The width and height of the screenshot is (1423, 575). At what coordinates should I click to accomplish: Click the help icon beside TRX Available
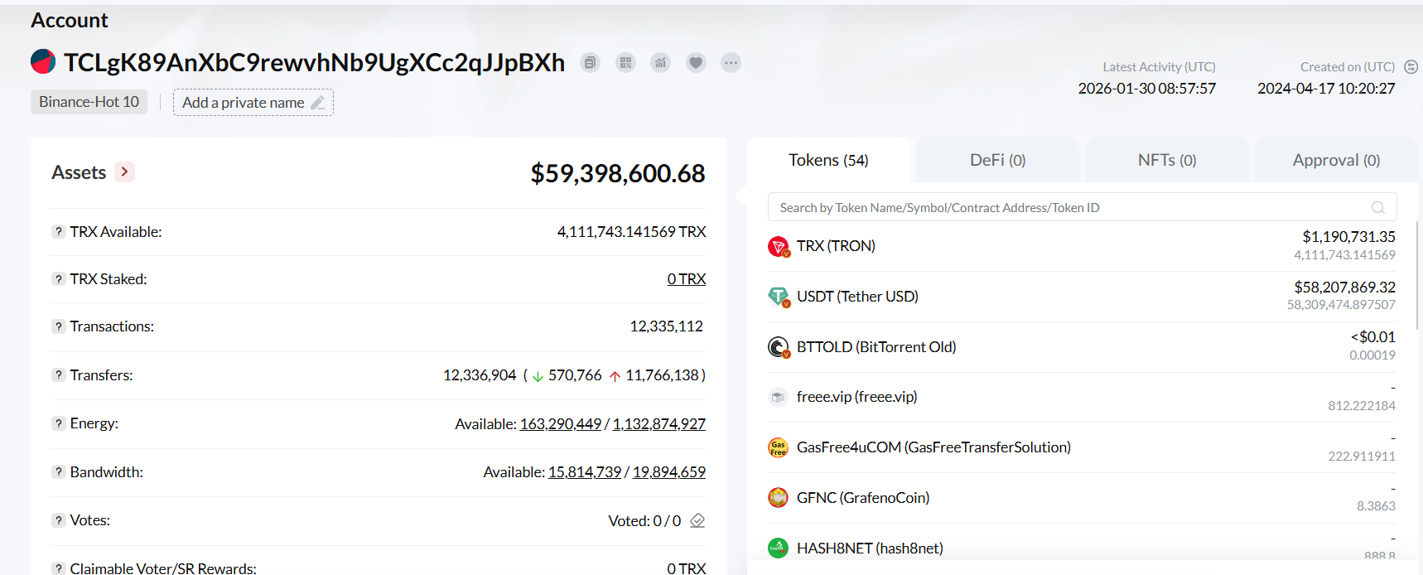tap(59, 232)
